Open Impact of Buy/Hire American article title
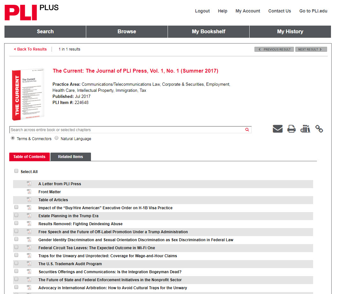This screenshot has width=338, height=294. [105, 208]
